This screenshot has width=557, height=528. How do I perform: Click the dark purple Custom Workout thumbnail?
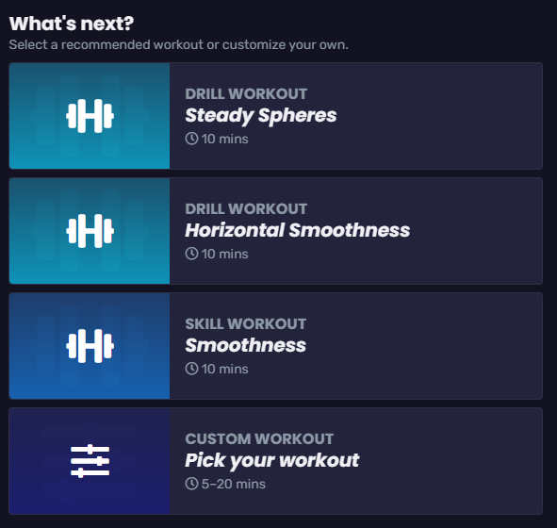pyautogui.click(x=90, y=461)
